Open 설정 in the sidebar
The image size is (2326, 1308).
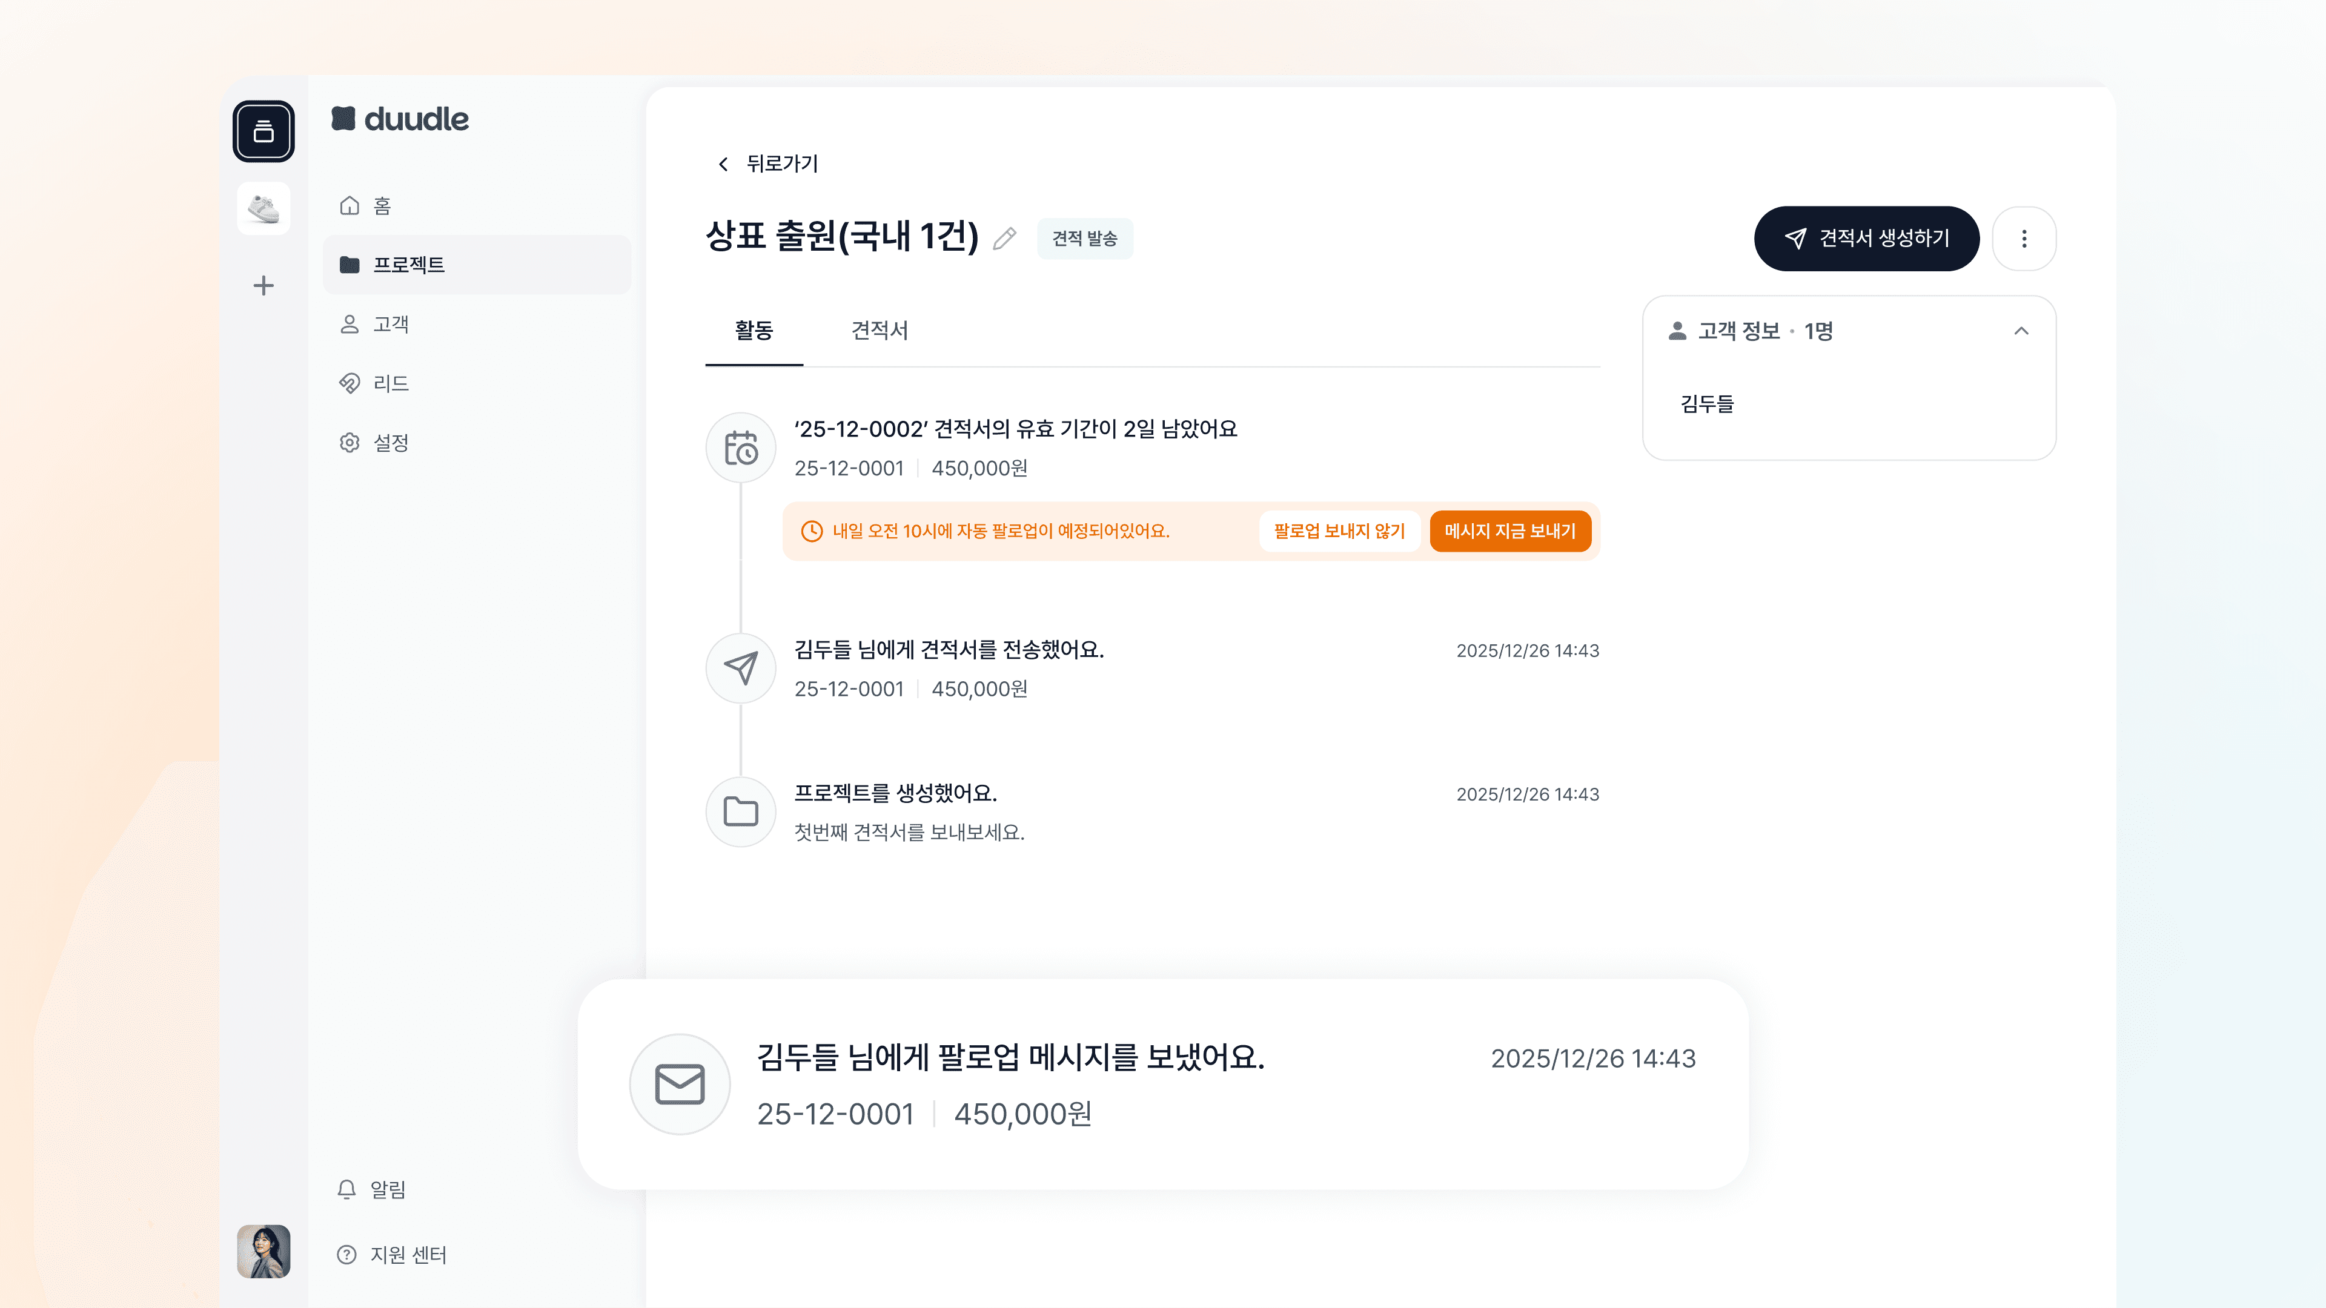click(390, 442)
